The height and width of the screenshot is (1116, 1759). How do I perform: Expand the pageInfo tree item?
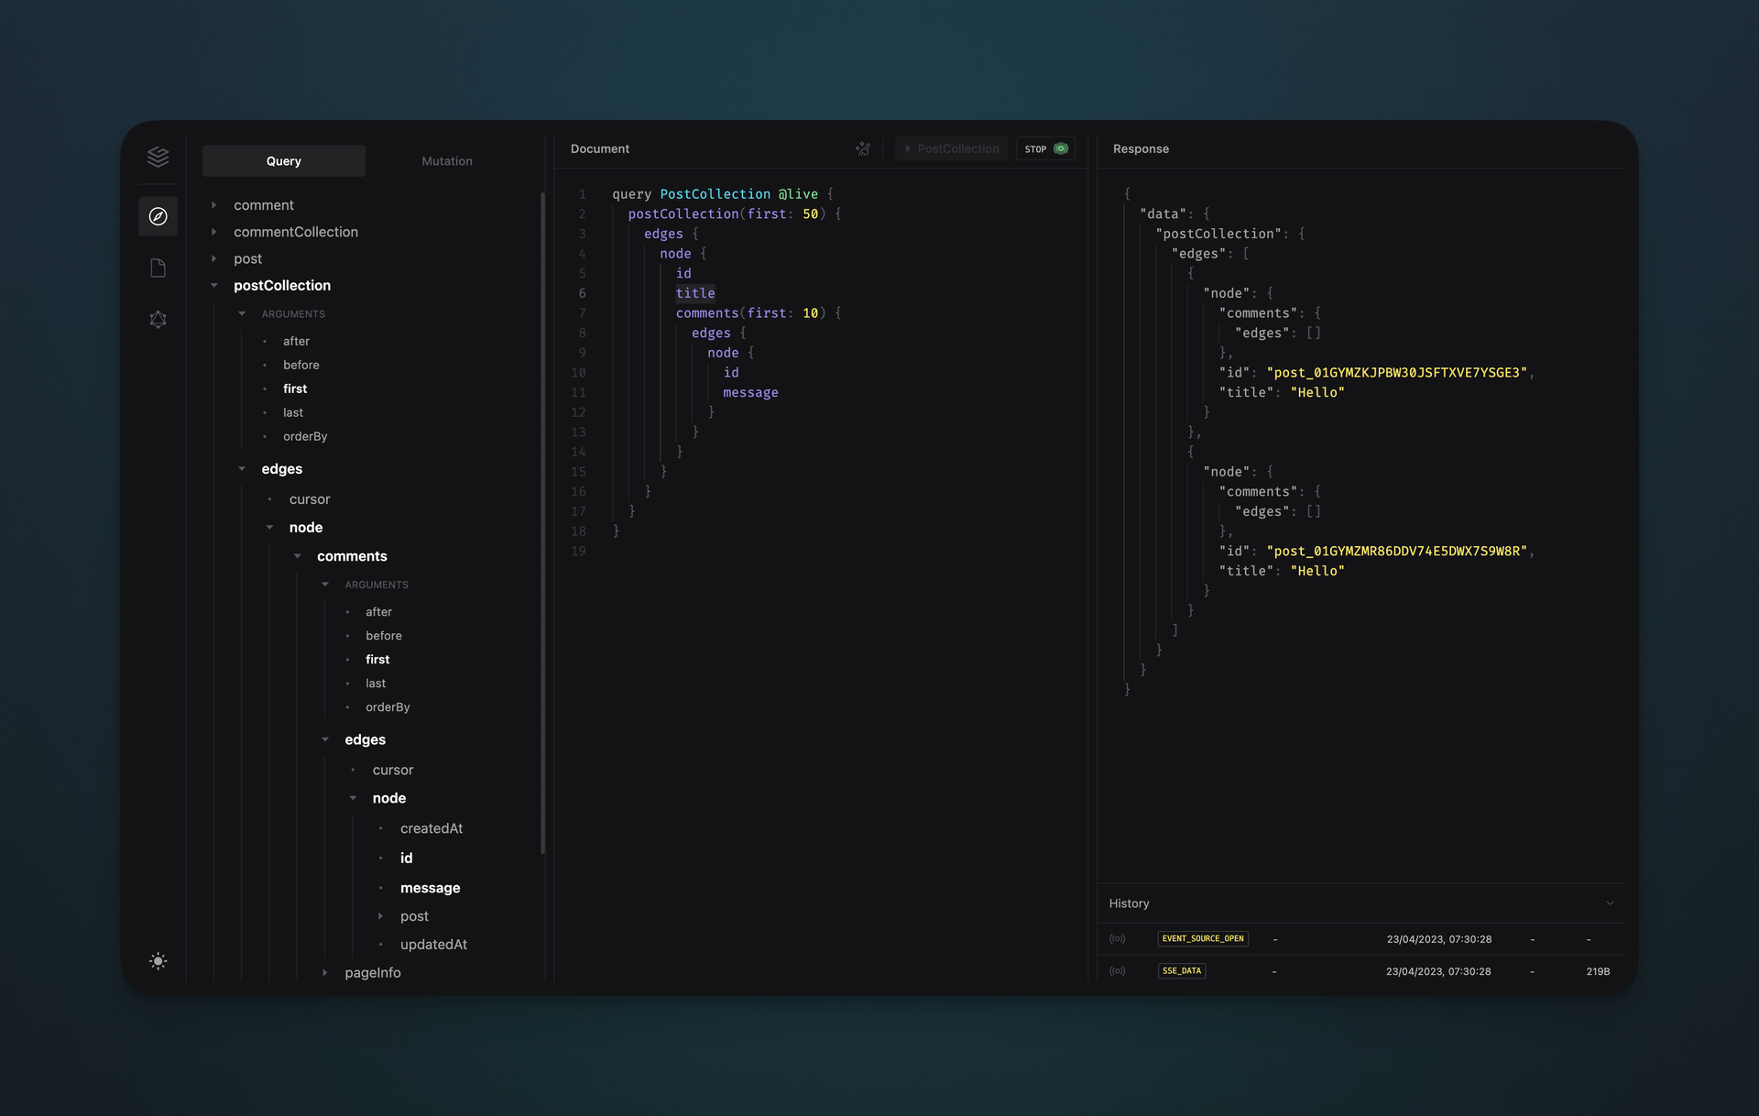[325, 973]
